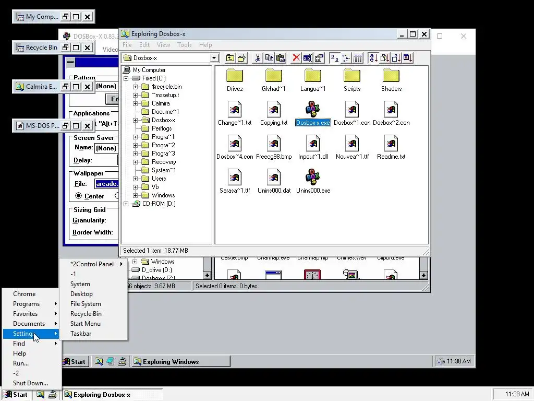
Task: Switch to large icons view
Action: (334, 58)
